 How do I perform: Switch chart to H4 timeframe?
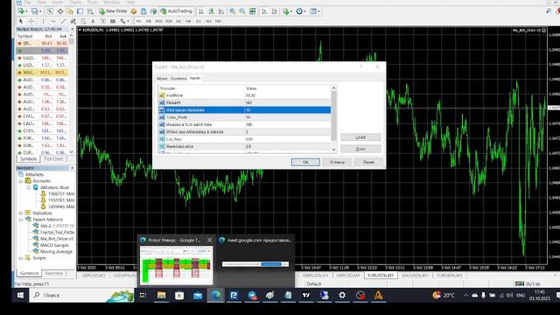[189, 21]
